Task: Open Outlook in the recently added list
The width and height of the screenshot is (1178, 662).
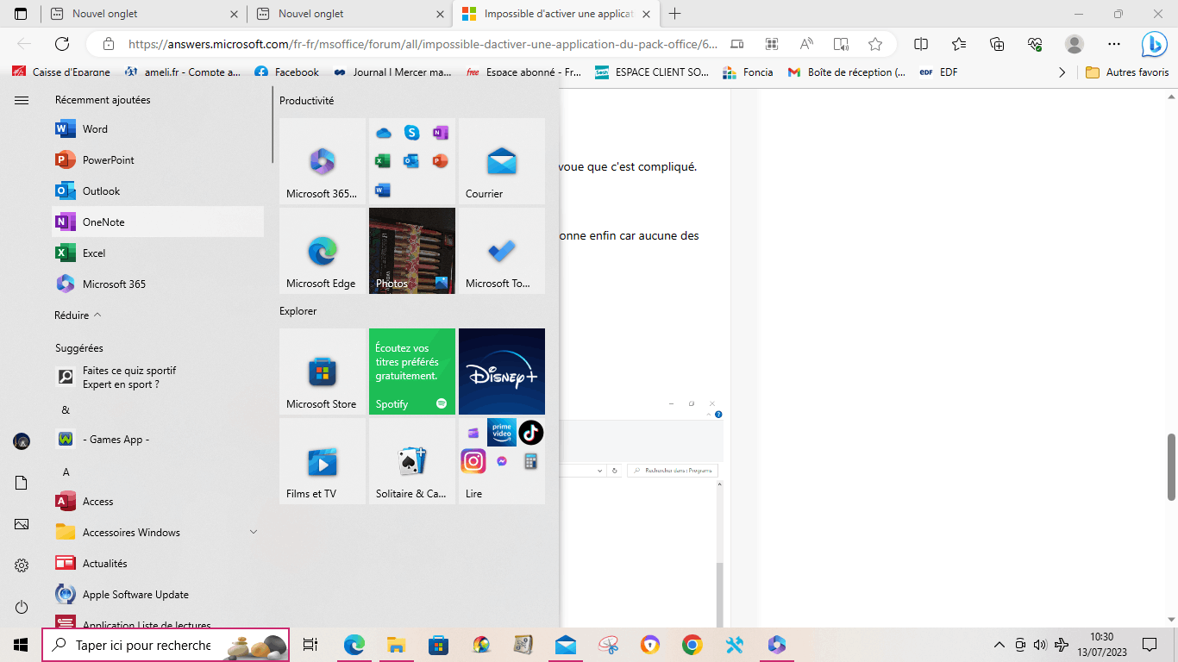Action: coord(158,191)
